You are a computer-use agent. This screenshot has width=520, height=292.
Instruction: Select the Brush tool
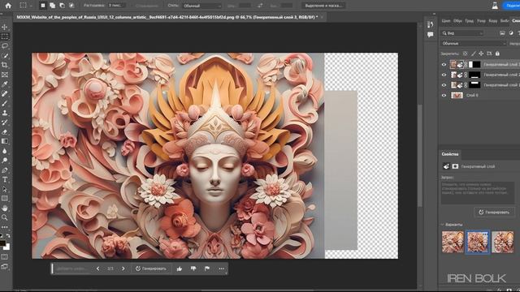coord(5,103)
